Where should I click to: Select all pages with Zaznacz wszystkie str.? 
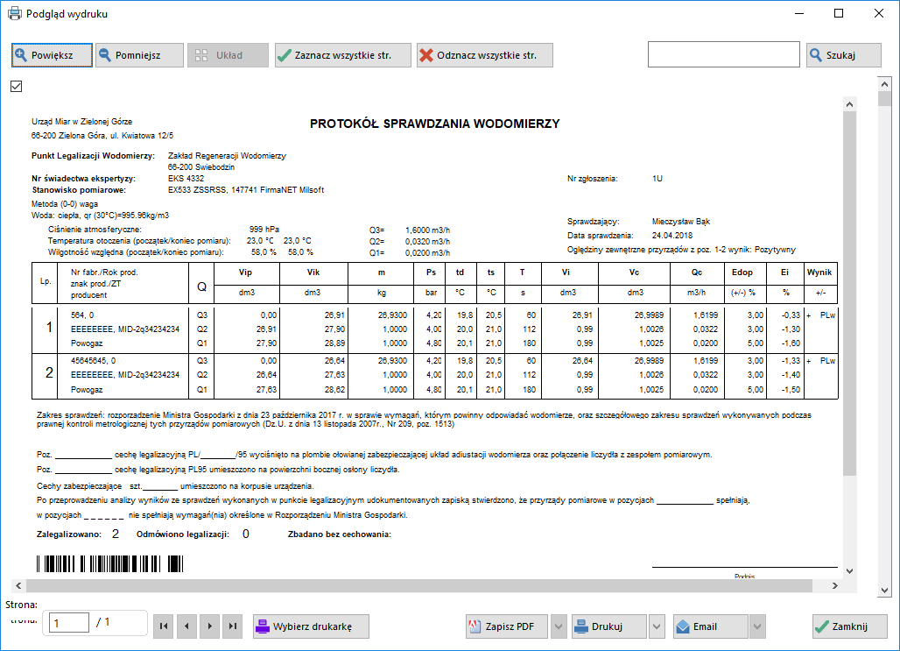click(342, 55)
